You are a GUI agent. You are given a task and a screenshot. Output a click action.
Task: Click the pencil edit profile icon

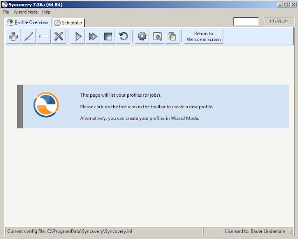(x=28, y=36)
